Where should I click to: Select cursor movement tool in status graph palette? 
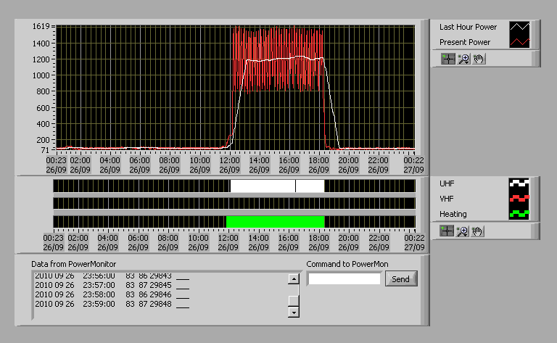(x=447, y=231)
